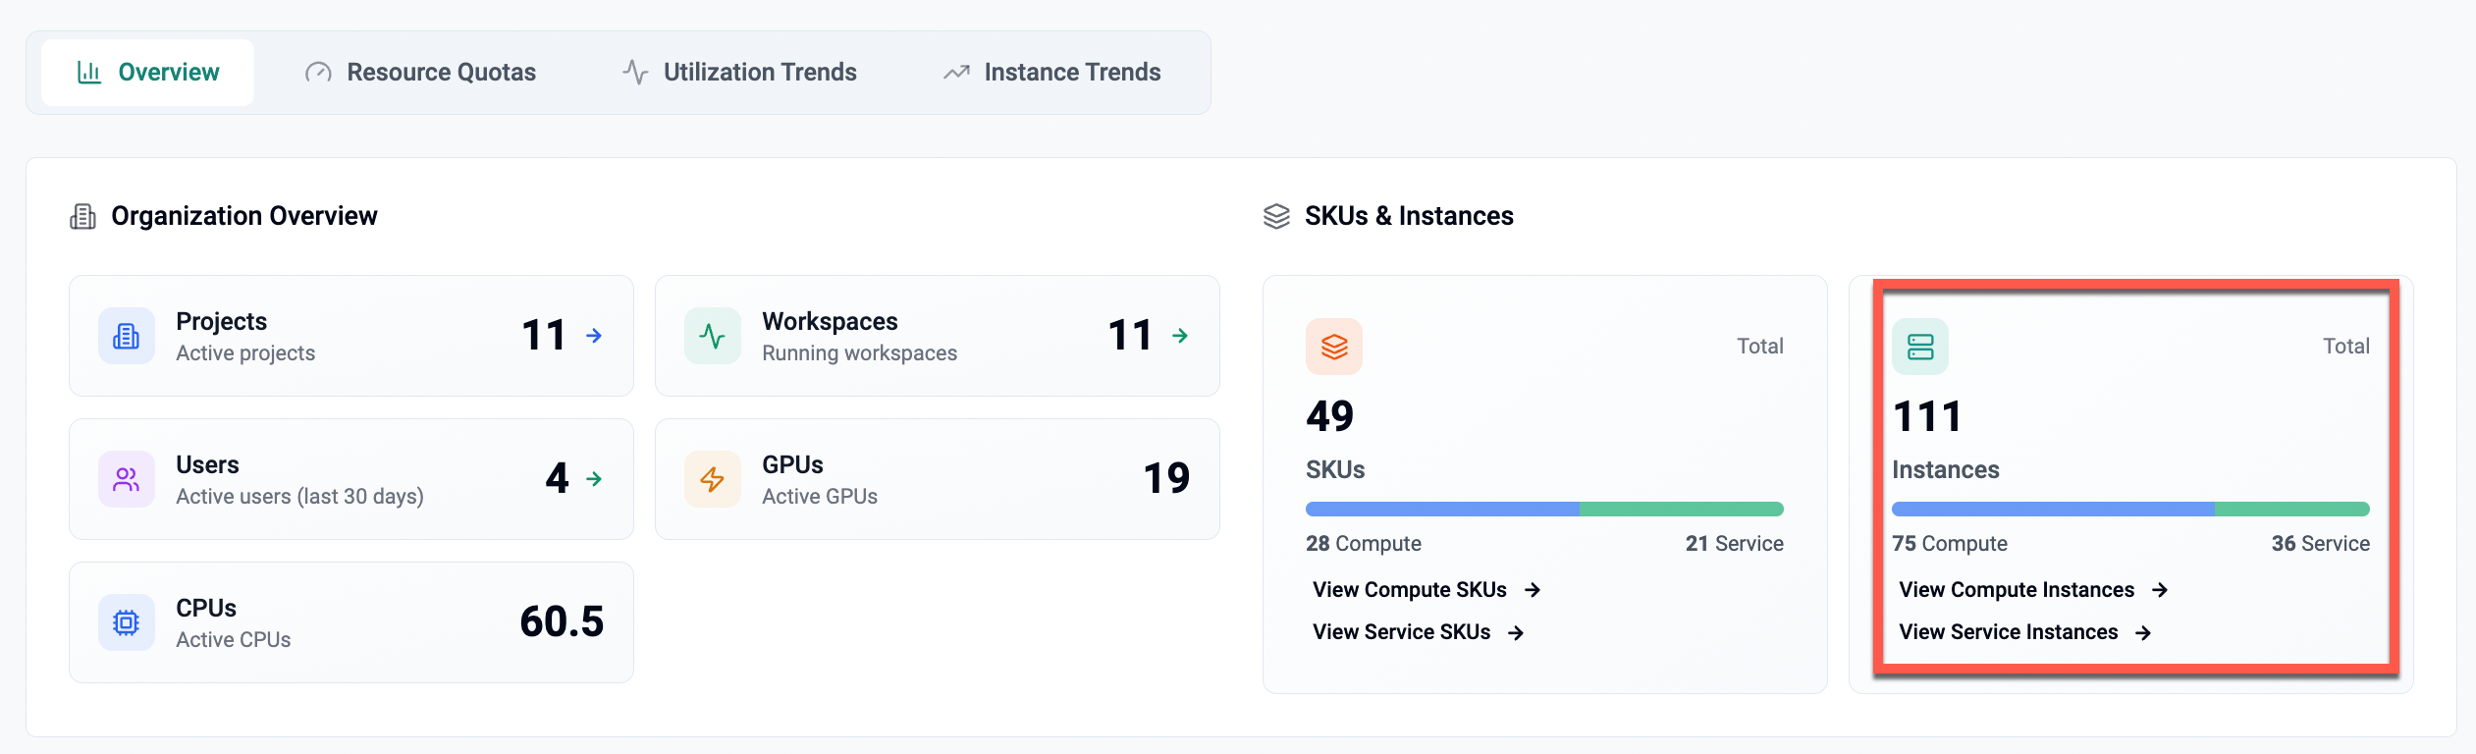The height and width of the screenshot is (754, 2476).
Task: Open Users via its green arrow
Action: 594,479
